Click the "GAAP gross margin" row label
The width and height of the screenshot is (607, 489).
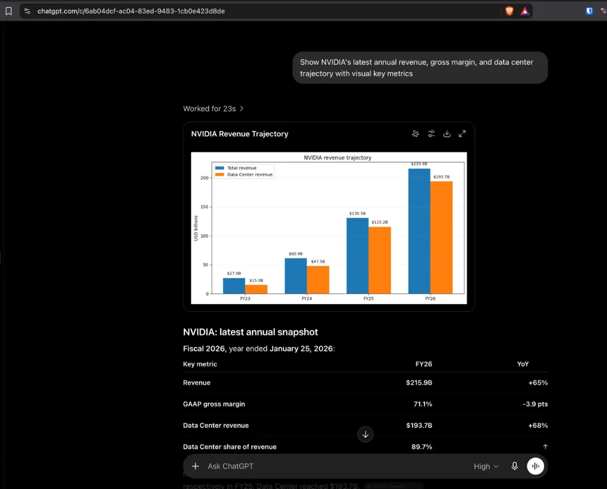[x=214, y=404]
